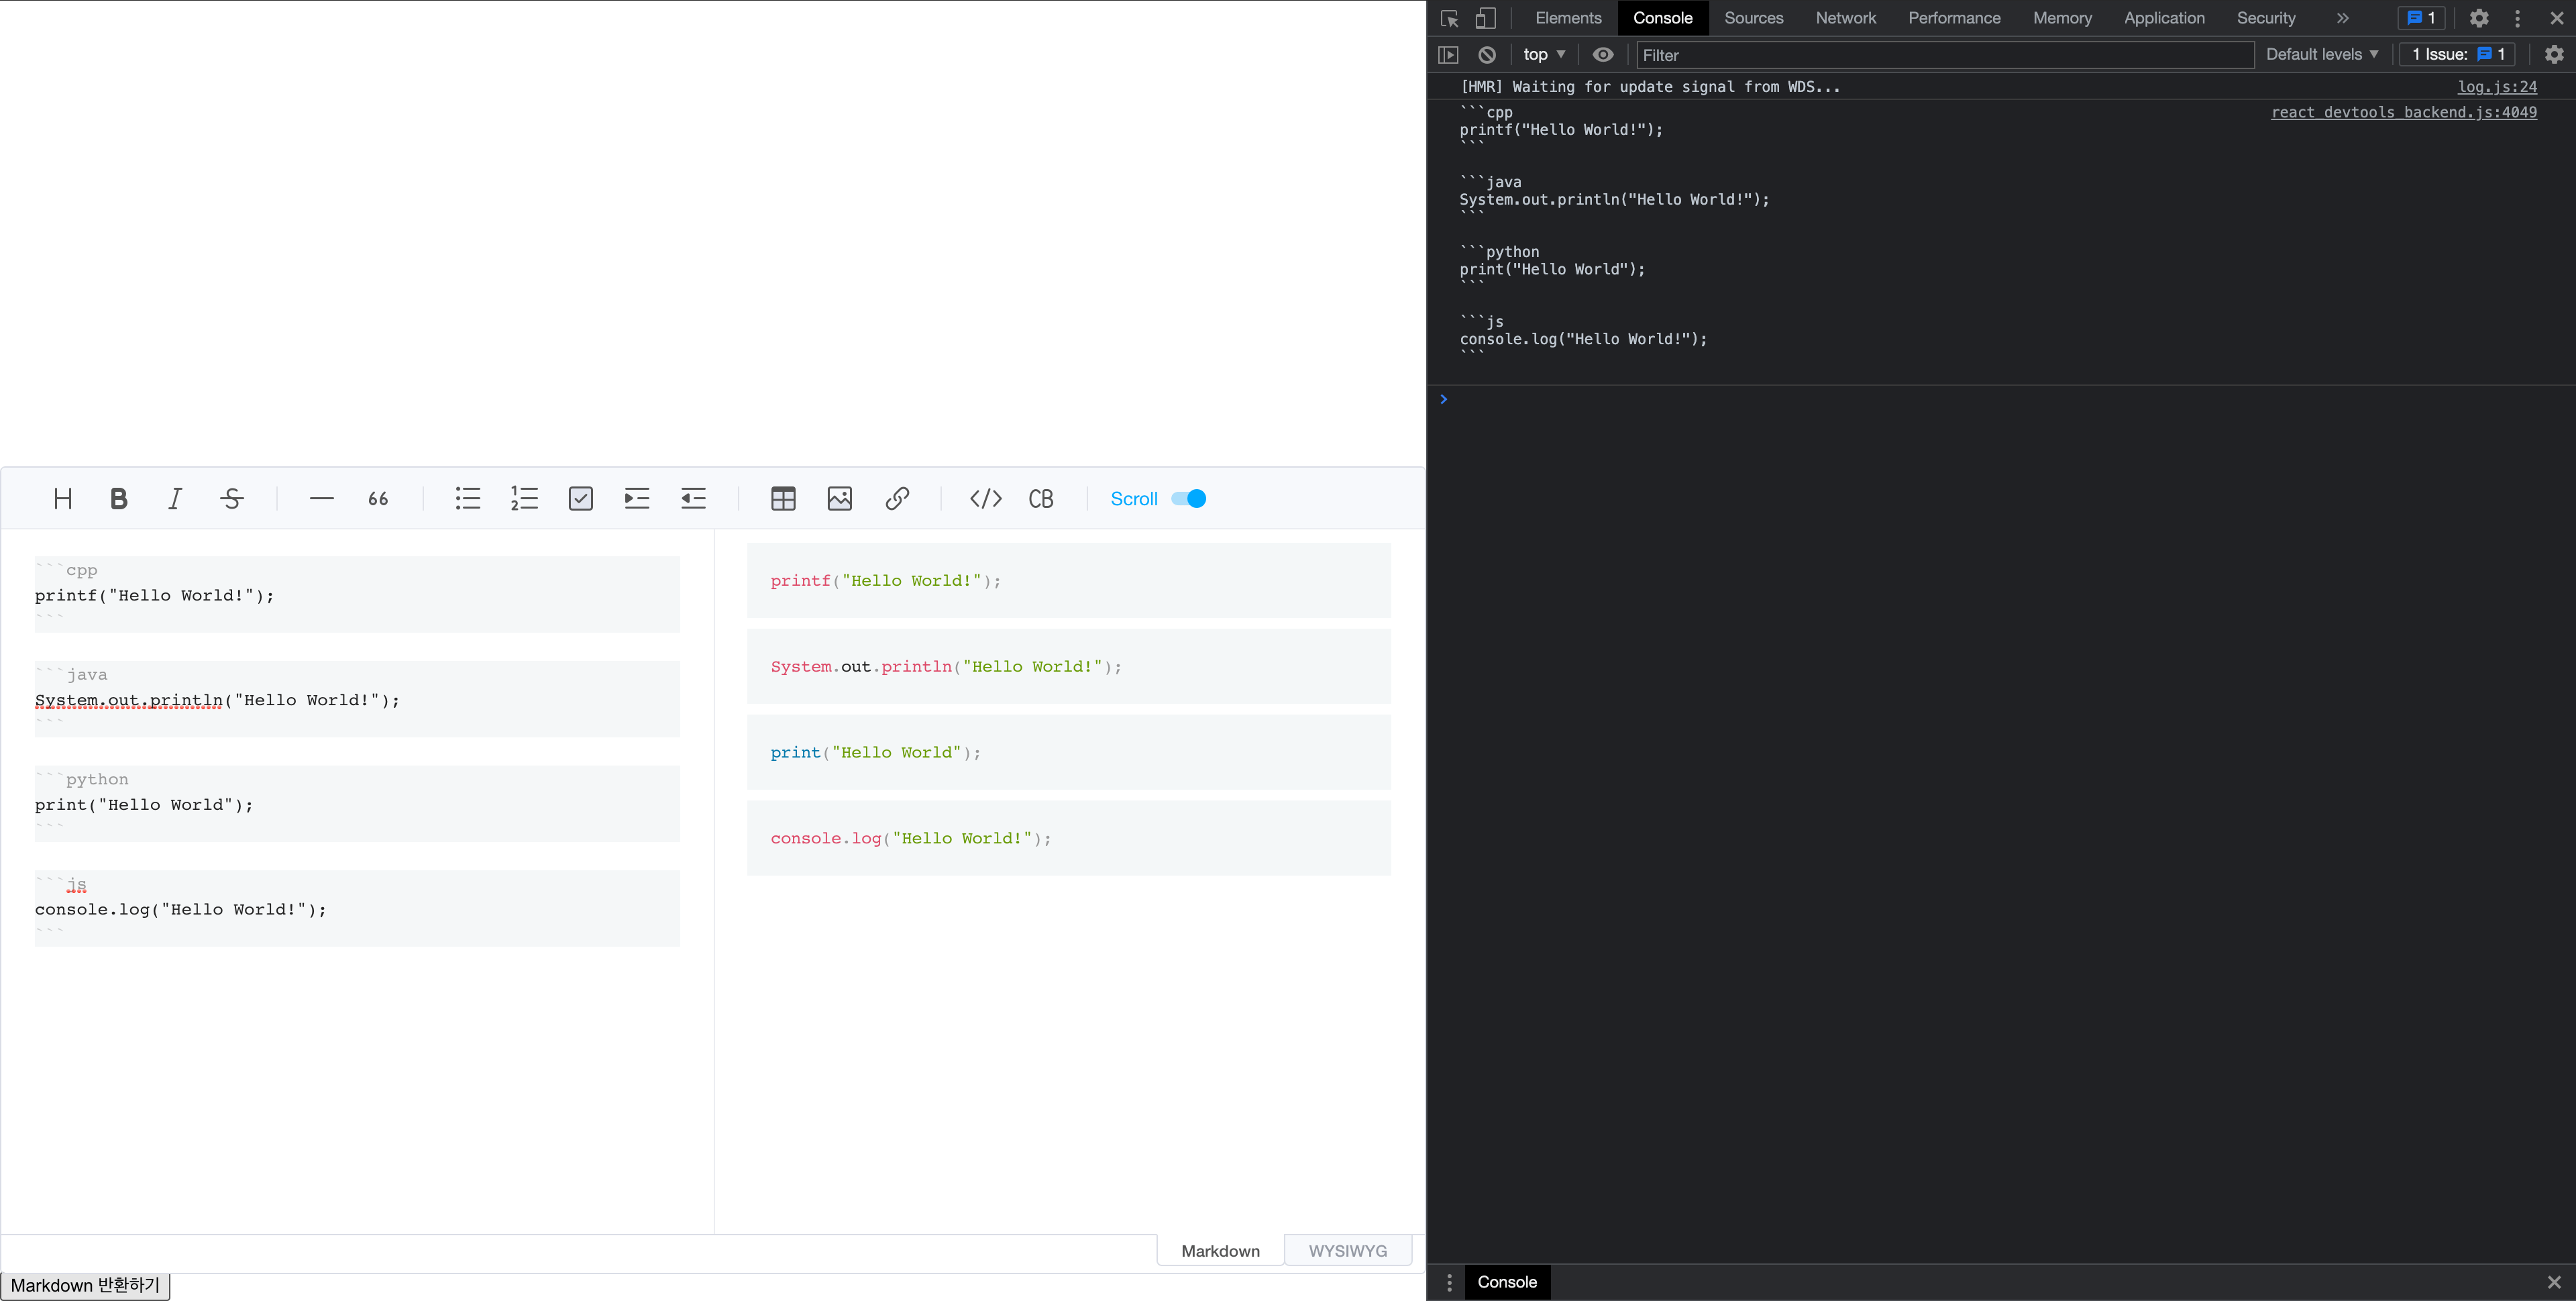This screenshot has width=2576, height=1301.
Task: Apply bold formatting in the editor
Action: [x=119, y=498]
